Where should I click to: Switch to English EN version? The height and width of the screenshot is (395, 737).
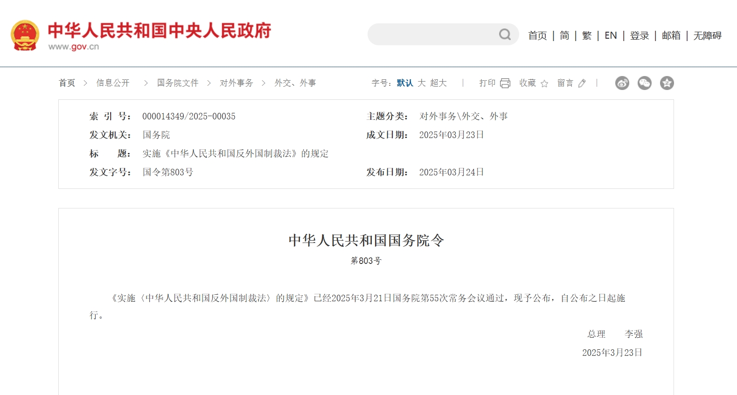(x=611, y=35)
